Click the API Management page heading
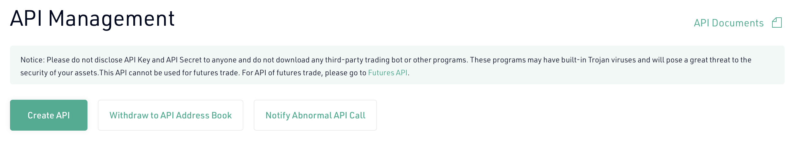The width and height of the screenshot is (805, 148). 92,19
